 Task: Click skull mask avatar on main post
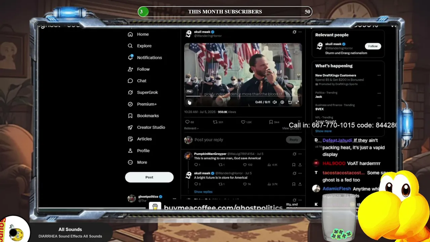[188, 34]
